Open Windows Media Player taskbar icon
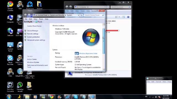 click(x=35, y=97)
